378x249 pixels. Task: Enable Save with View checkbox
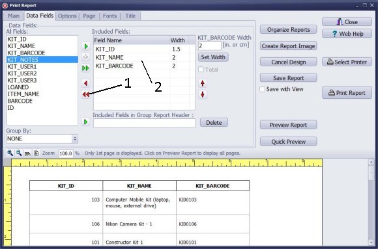tap(263, 89)
